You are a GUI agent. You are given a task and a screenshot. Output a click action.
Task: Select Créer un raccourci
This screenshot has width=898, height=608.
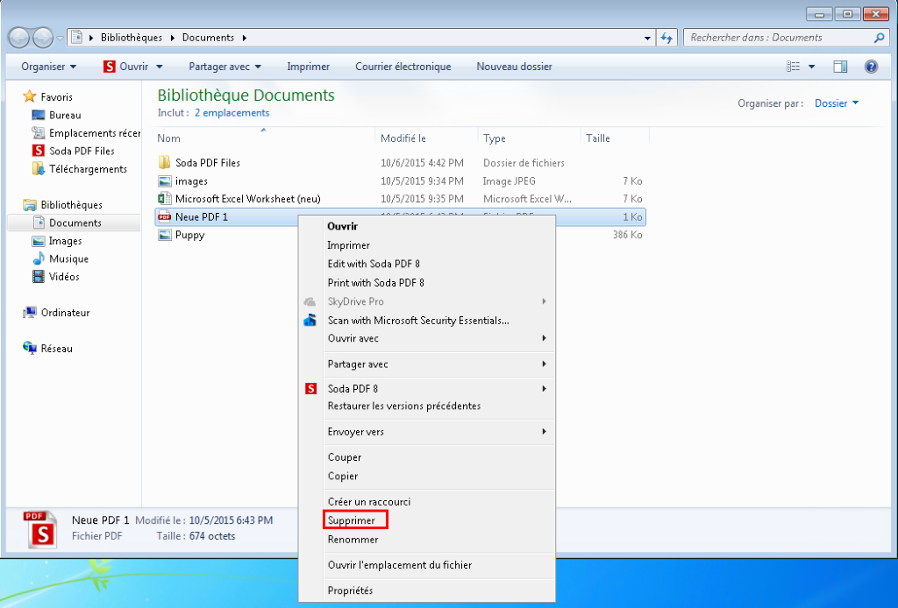tap(369, 502)
